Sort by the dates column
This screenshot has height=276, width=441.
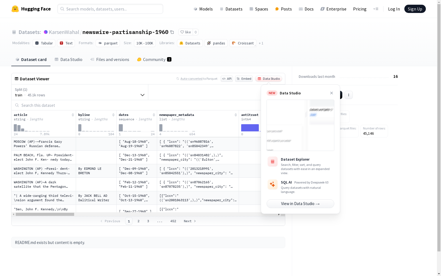(154, 115)
